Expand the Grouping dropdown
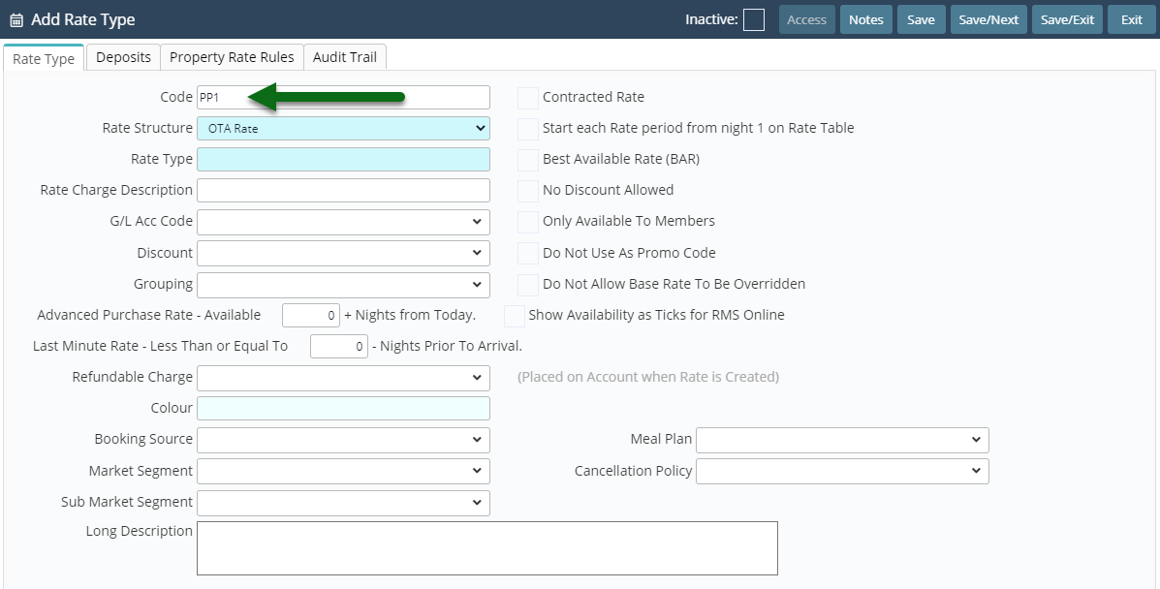The height and width of the screenshot is (589, 1160). pos(343,284)
